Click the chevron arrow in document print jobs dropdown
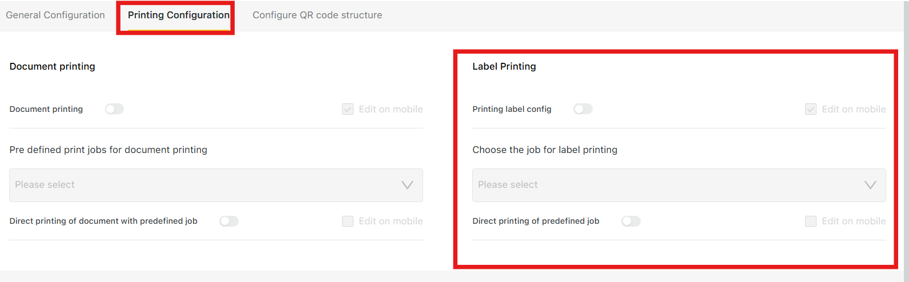This screenshot has width=909, height=282. point(407,185)
